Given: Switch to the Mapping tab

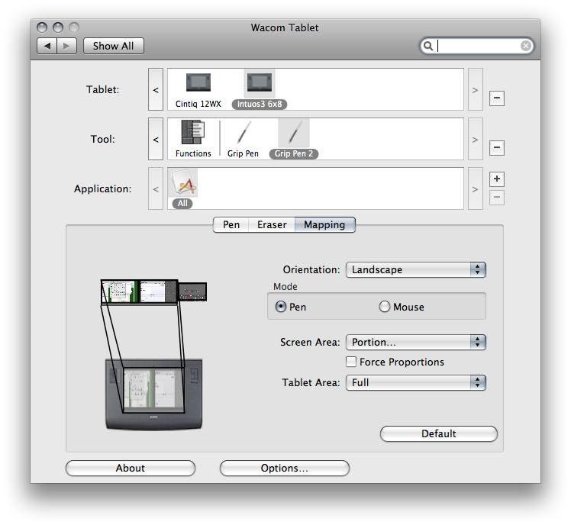Looking at the screenshot, I should pyautogui.click(x=324, y=224).
